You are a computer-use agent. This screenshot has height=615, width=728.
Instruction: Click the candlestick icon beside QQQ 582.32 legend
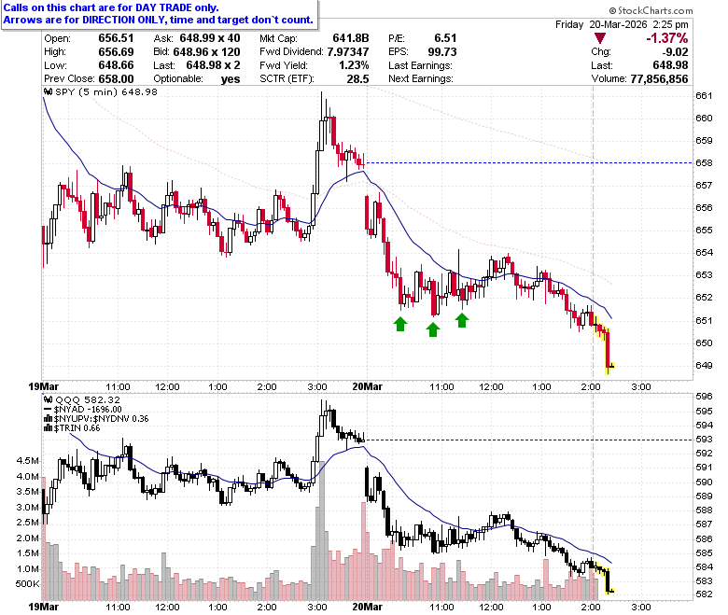coord(48,399)
